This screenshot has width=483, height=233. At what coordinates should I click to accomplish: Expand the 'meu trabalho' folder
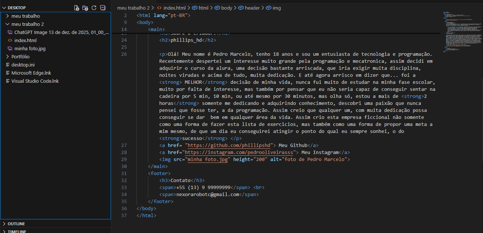tap(26, 16)
